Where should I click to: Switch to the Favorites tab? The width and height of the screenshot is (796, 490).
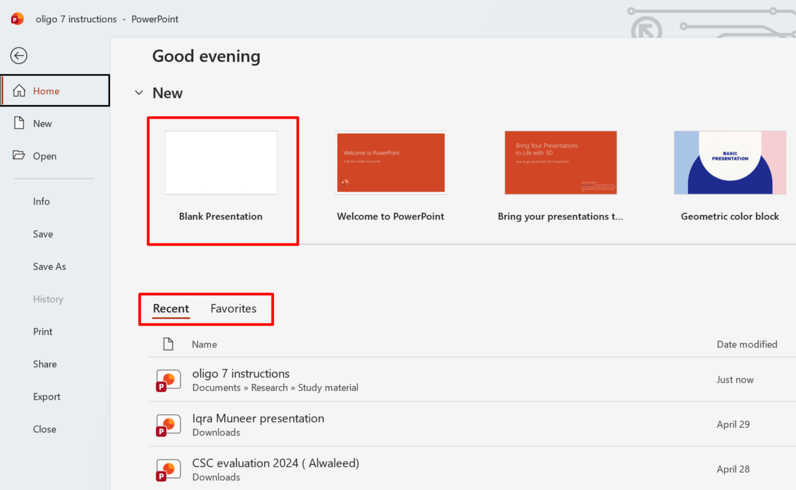233,309
